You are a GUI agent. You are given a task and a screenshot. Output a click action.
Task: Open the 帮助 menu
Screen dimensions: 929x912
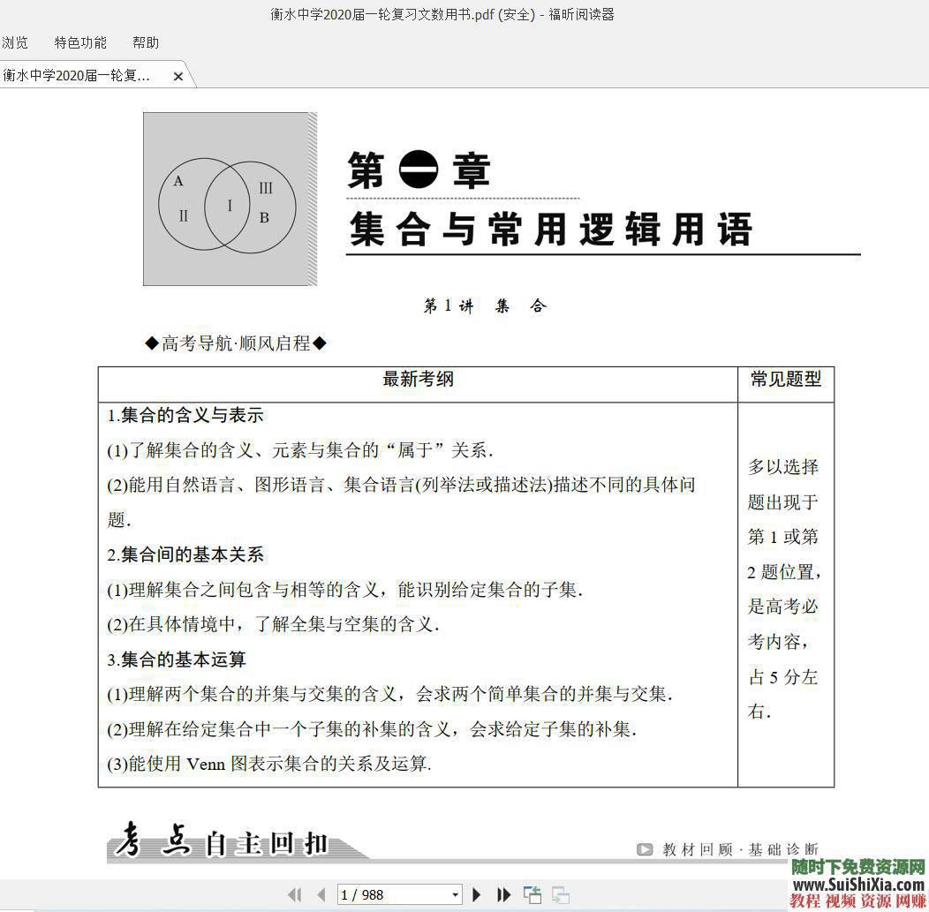(145, 41)
